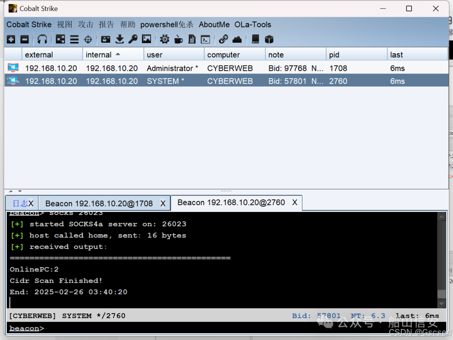Image resolution: width=453 pixels, height=340 pixels.
Task: Click the coffee cup Java applet icon
Action: tap(179, 39)
